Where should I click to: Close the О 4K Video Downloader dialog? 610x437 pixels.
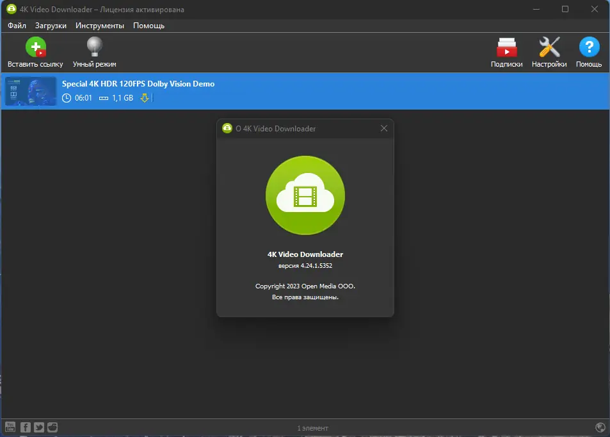[383, 128]
